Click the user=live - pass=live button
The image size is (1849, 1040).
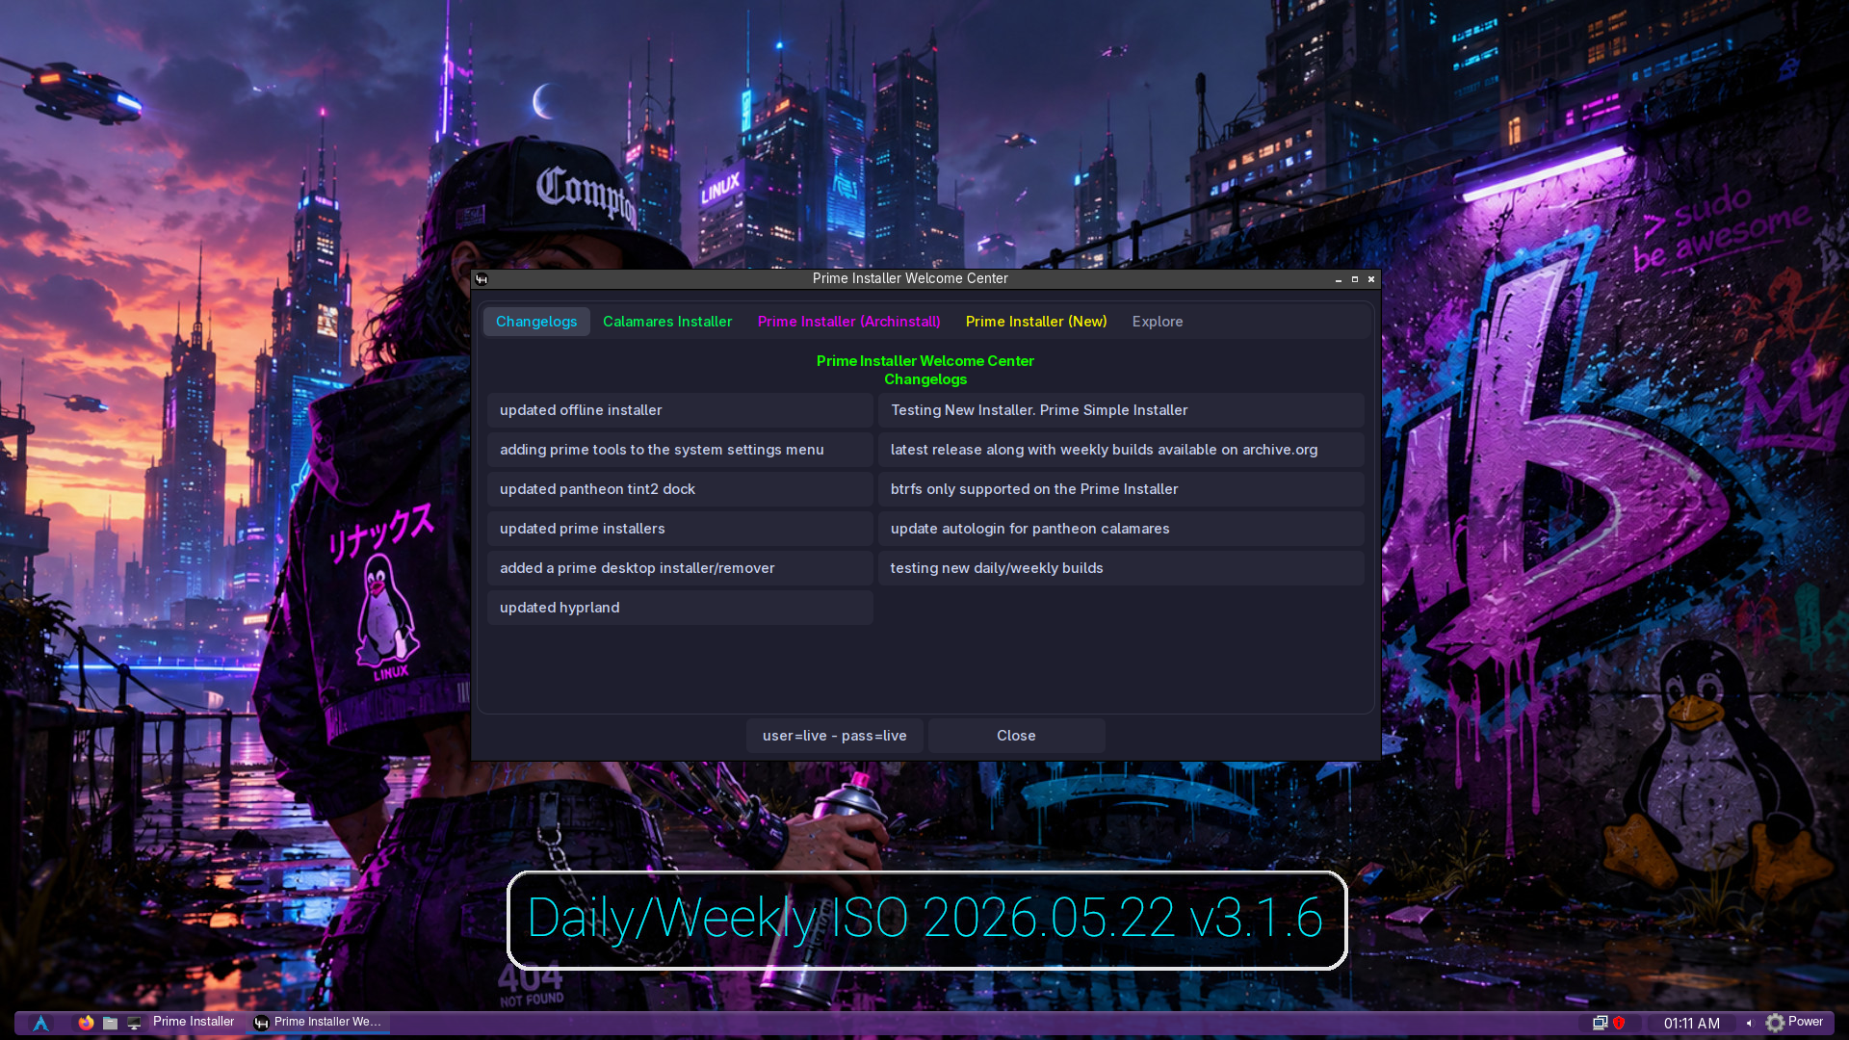coord(835,736)
